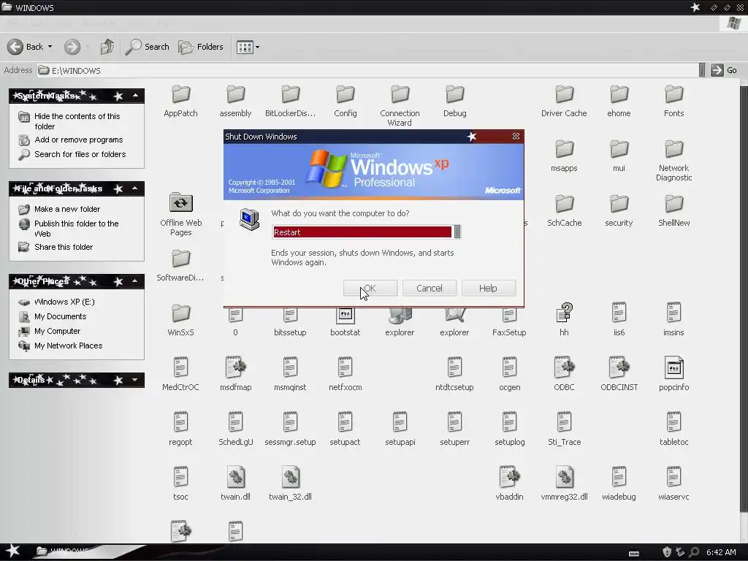Open the Back history dropdown arrow

pyautogui.click(x=50, y=47)
